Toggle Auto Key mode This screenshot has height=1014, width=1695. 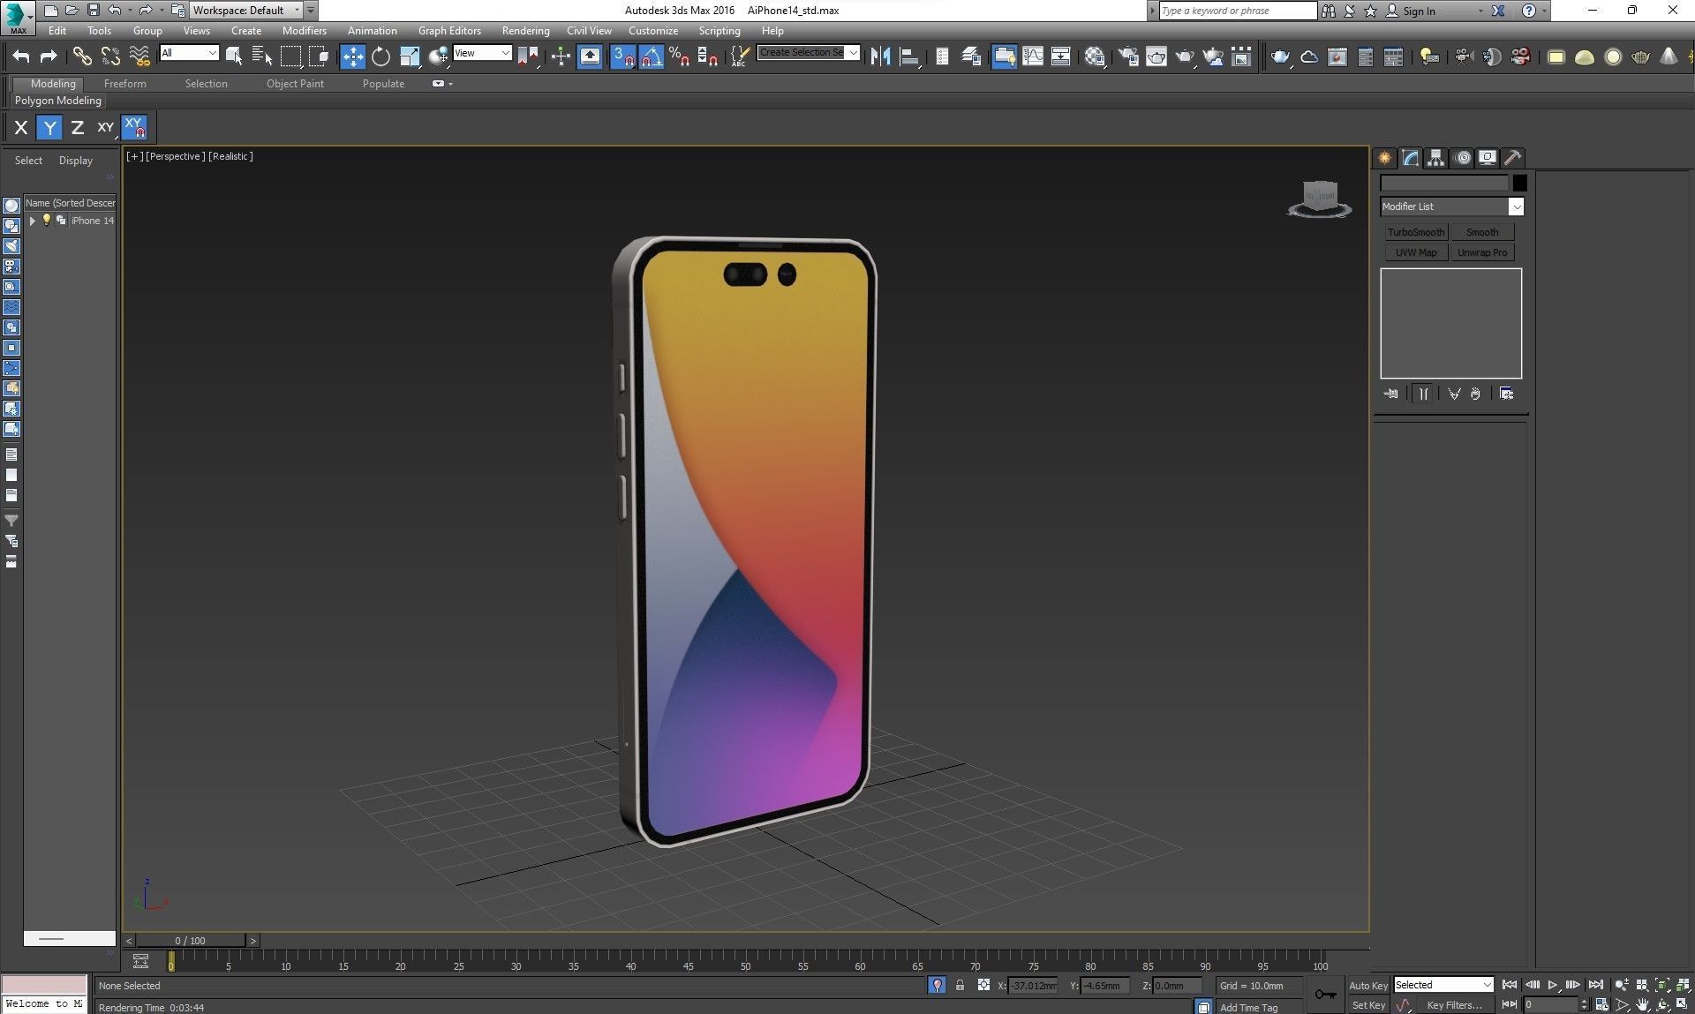pyautogui.click(x=1368, y=986)
